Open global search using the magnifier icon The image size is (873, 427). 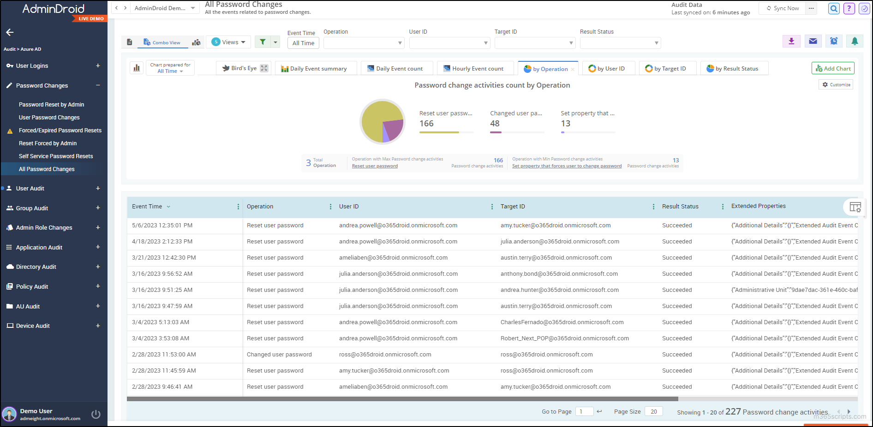(833, 8)
